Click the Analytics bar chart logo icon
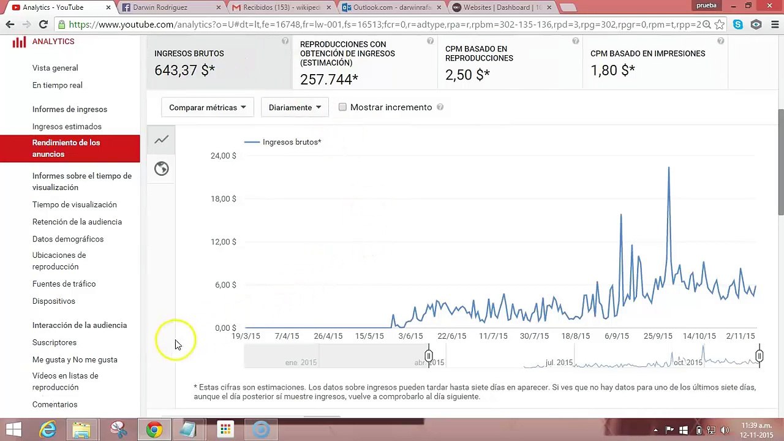The height and width of the screenshot is (441, 784). coord(19,42)
